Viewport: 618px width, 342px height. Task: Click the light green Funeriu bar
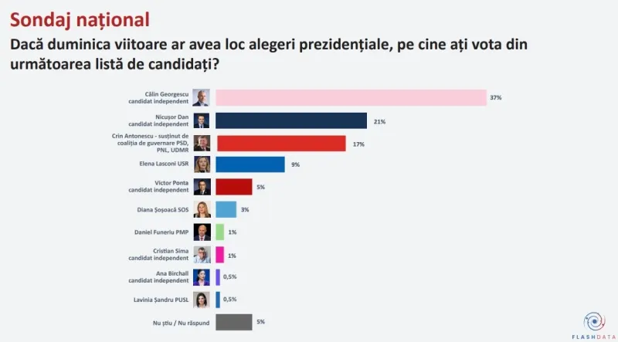click(x=219, y=232)
